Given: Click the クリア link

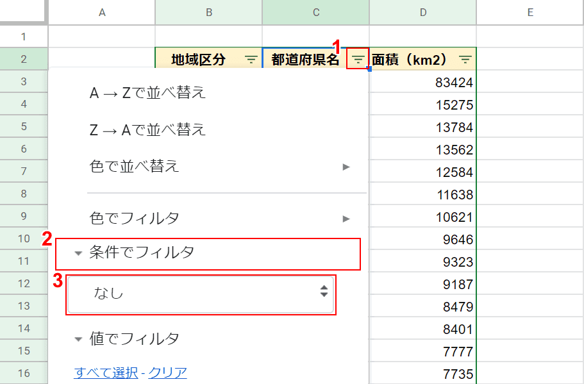Looking at the screenshot, I should 167,372.
